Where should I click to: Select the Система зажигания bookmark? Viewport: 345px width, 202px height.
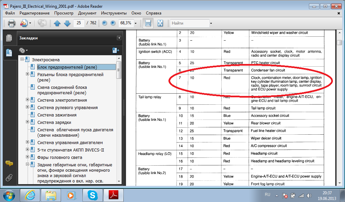[x=54, y=115]
